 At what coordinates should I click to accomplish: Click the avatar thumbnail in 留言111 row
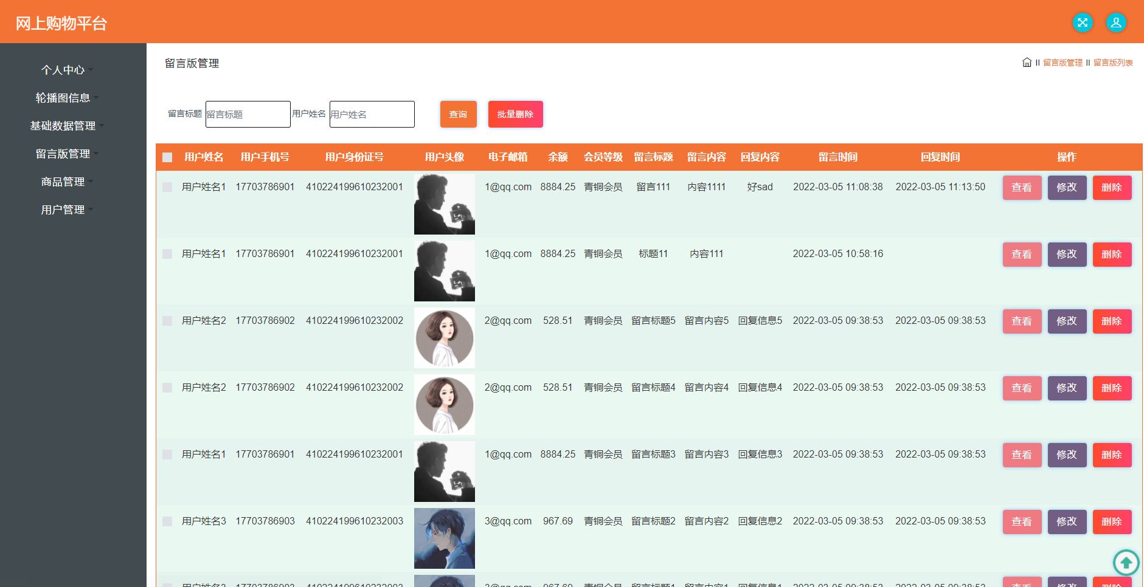(x=445, y=204)
